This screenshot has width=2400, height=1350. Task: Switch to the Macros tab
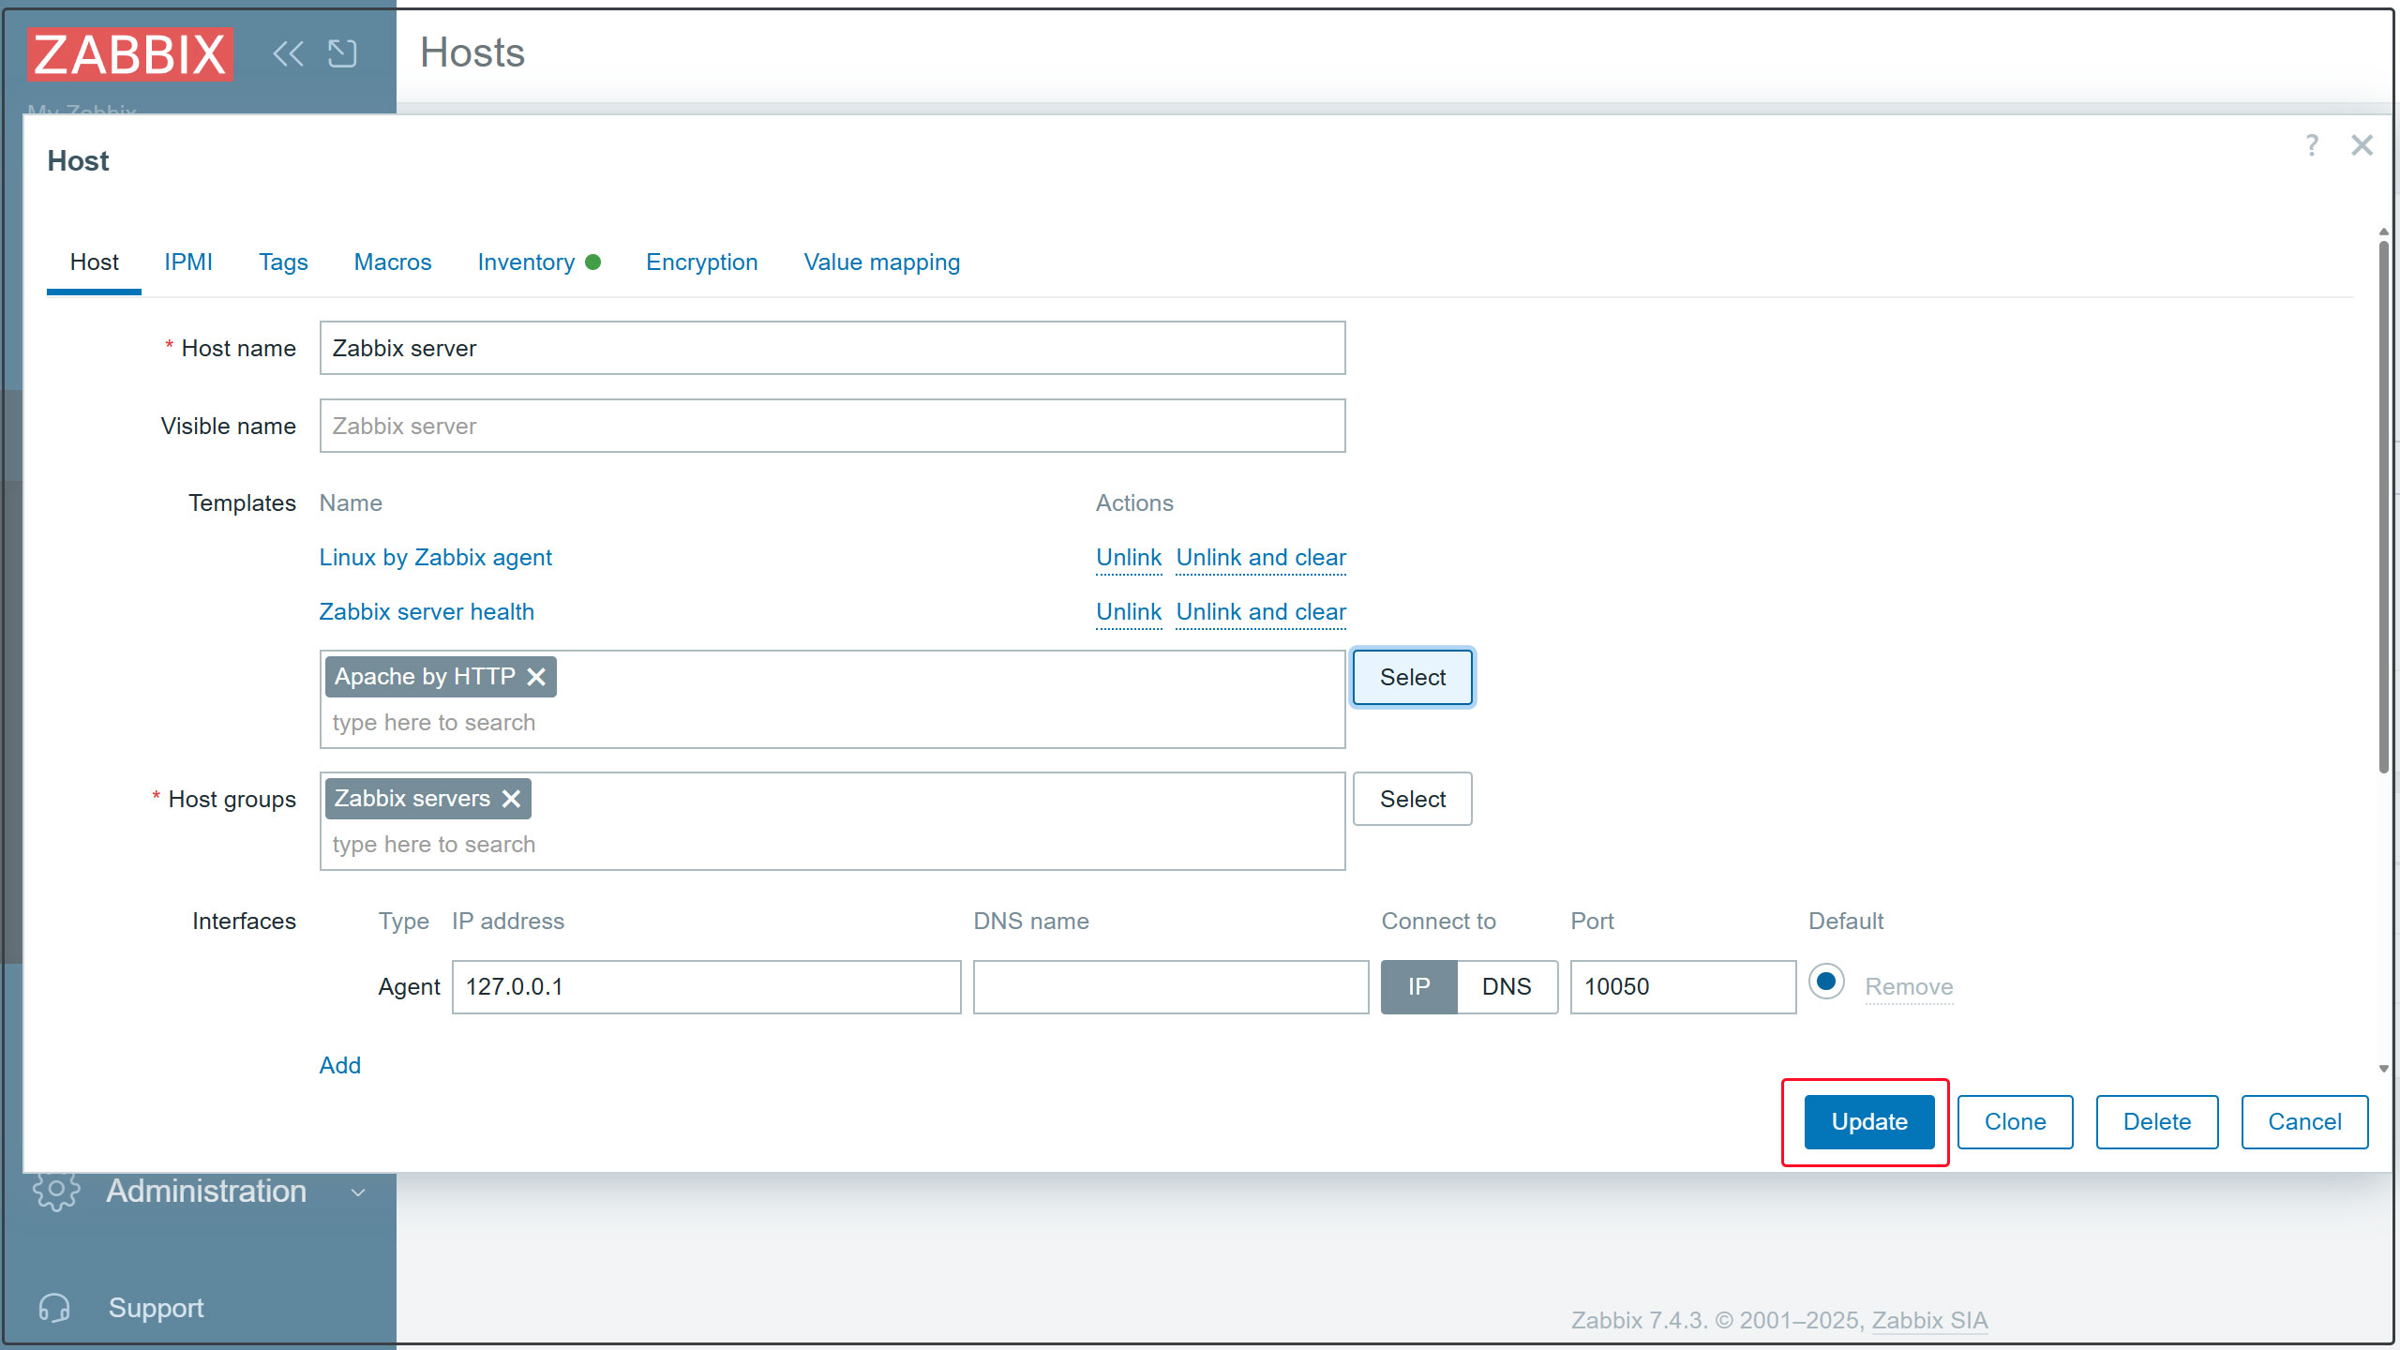(392, 262)
